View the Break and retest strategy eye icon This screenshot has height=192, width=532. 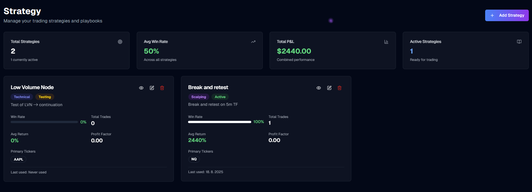coord(319,88)
